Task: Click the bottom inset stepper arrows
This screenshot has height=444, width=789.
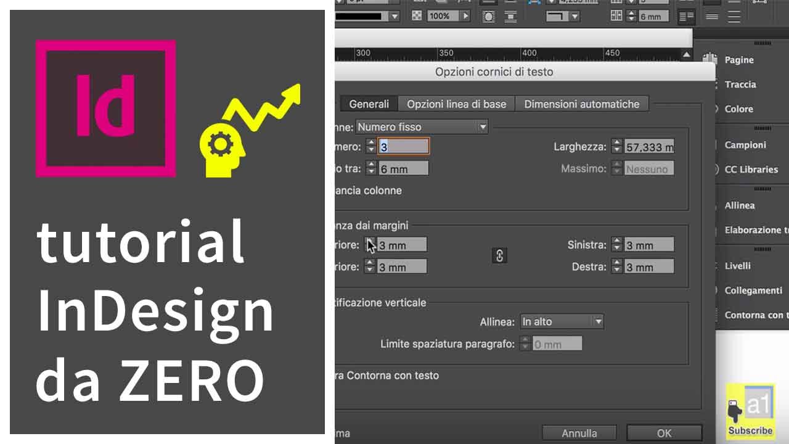Action: click(x=369, y=267)
